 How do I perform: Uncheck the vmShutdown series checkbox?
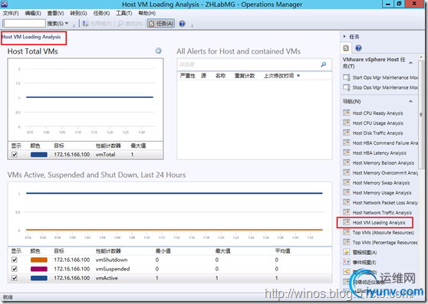point(15,260)
